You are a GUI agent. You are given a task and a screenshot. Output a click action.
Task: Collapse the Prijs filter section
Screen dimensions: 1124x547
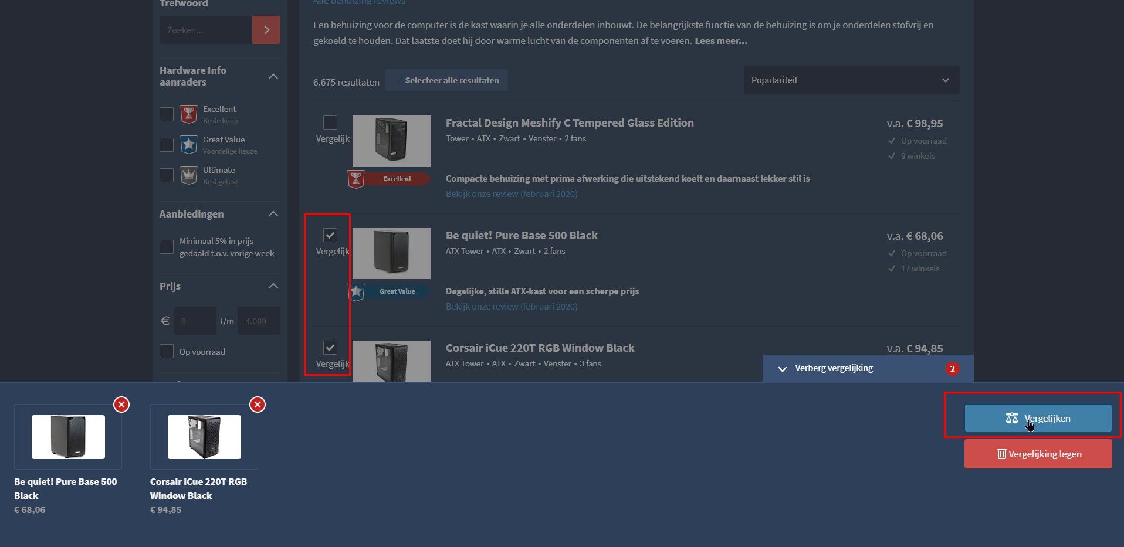coord(273,286)
